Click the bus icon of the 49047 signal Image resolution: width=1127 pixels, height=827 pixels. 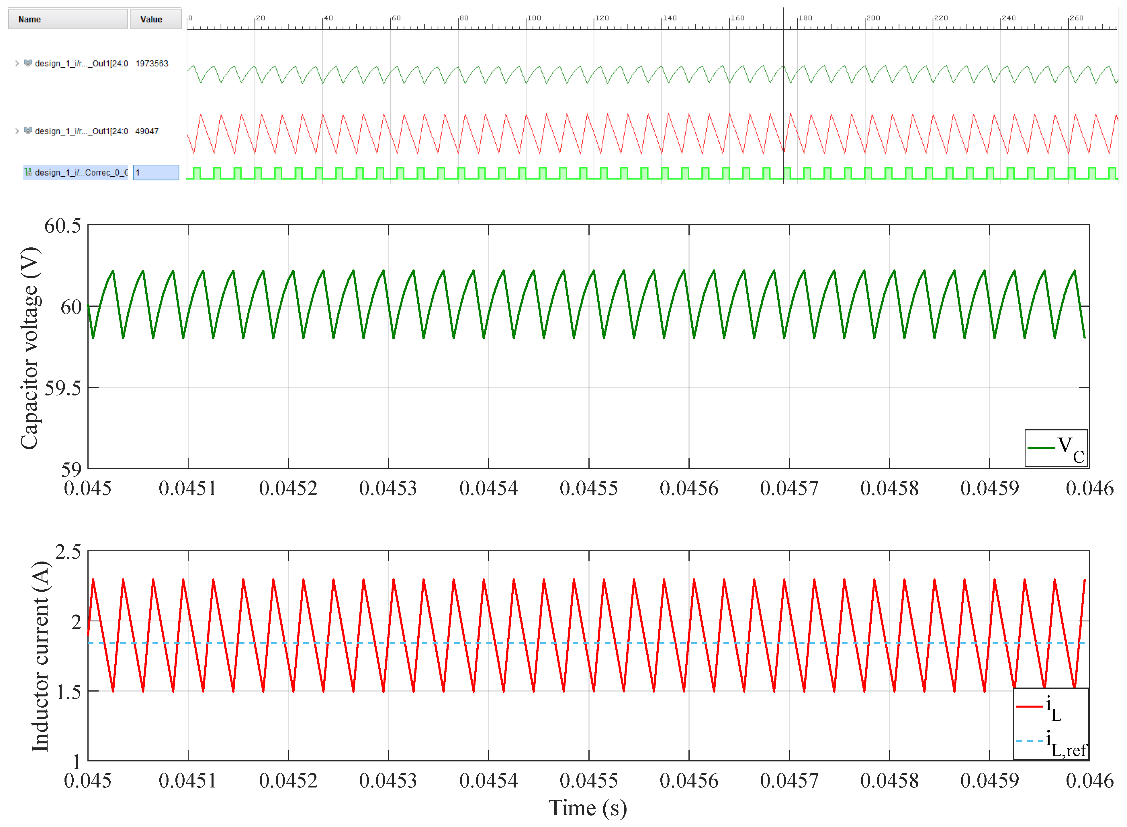tap(28, 131)
